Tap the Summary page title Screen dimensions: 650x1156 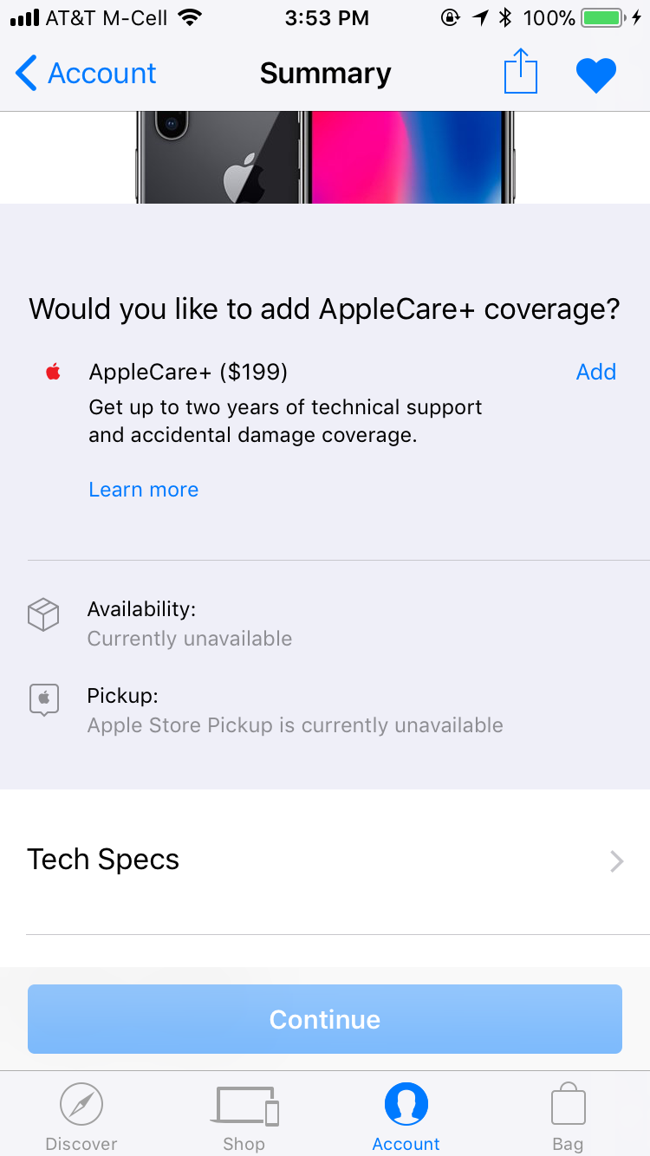pos(325,74)
